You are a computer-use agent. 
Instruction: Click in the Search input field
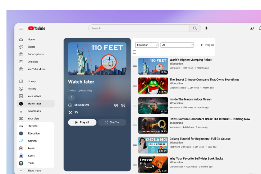tap(139, 28)
